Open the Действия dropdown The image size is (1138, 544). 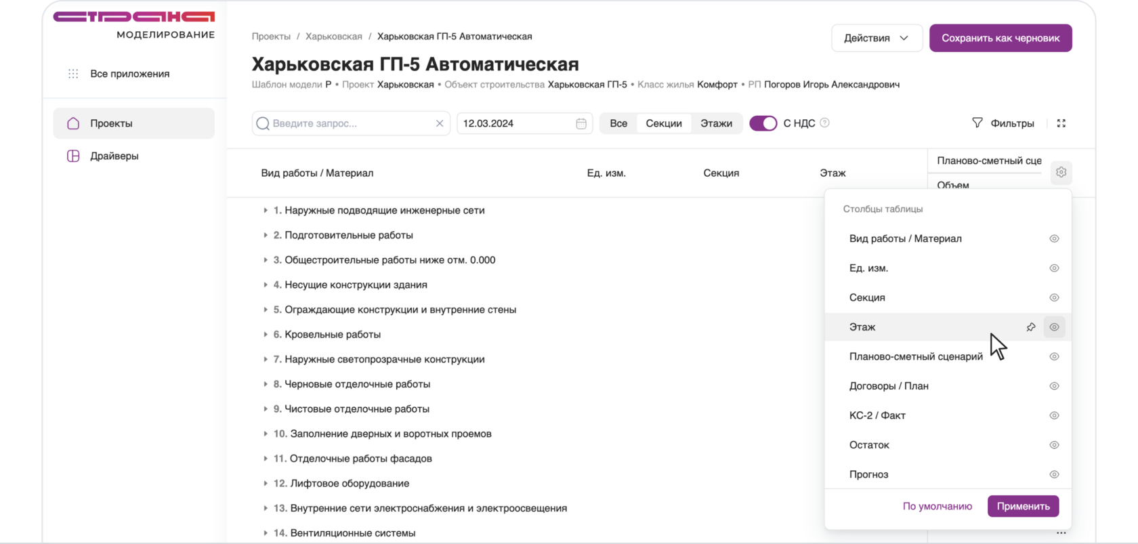(x=877, y=38)
